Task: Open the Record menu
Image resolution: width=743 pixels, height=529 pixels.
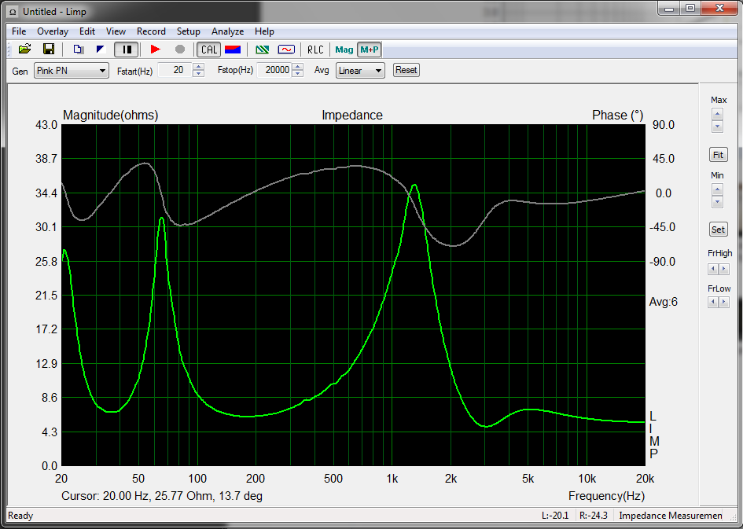Action: [x=151, y=31]
